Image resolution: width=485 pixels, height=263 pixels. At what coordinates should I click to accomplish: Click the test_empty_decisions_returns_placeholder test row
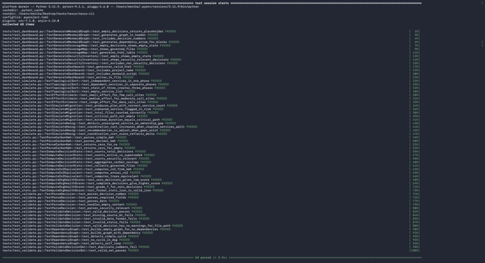click(x=89, y=31)
